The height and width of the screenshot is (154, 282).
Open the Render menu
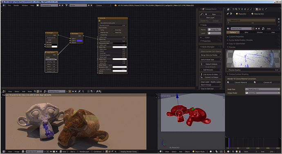16,5
